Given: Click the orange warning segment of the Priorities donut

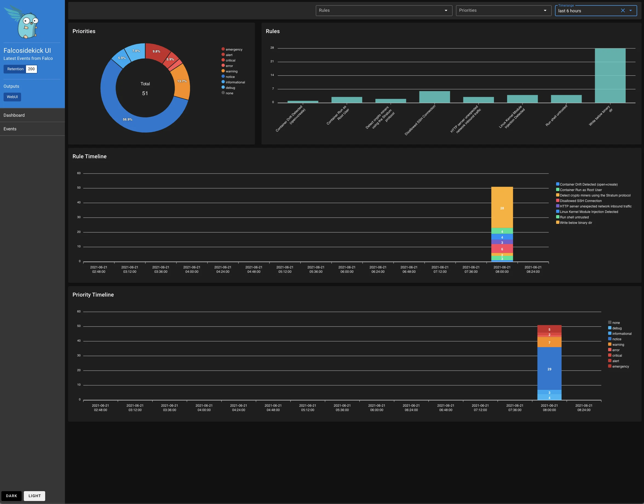Looking at the screenshot, I should pos(182,83).
